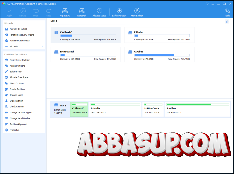Click the Undo arrow icon
Image resolution: width=234 pixels, height=174 pixels.
(x=36, y=11)
